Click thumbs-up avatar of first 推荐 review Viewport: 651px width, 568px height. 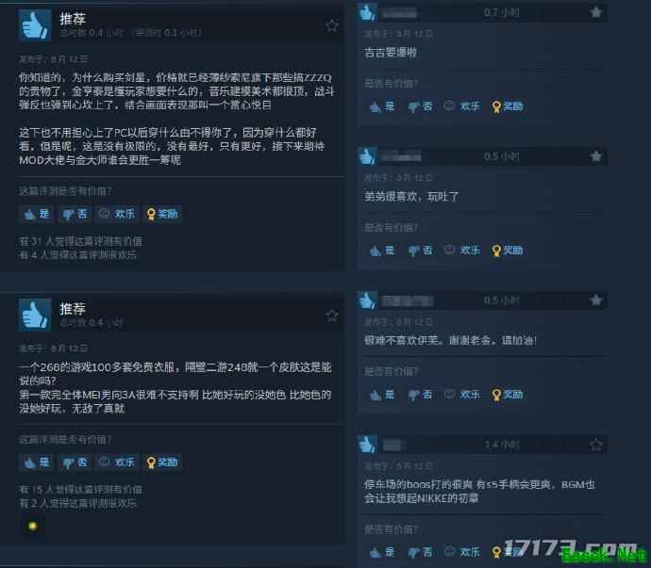35,25
